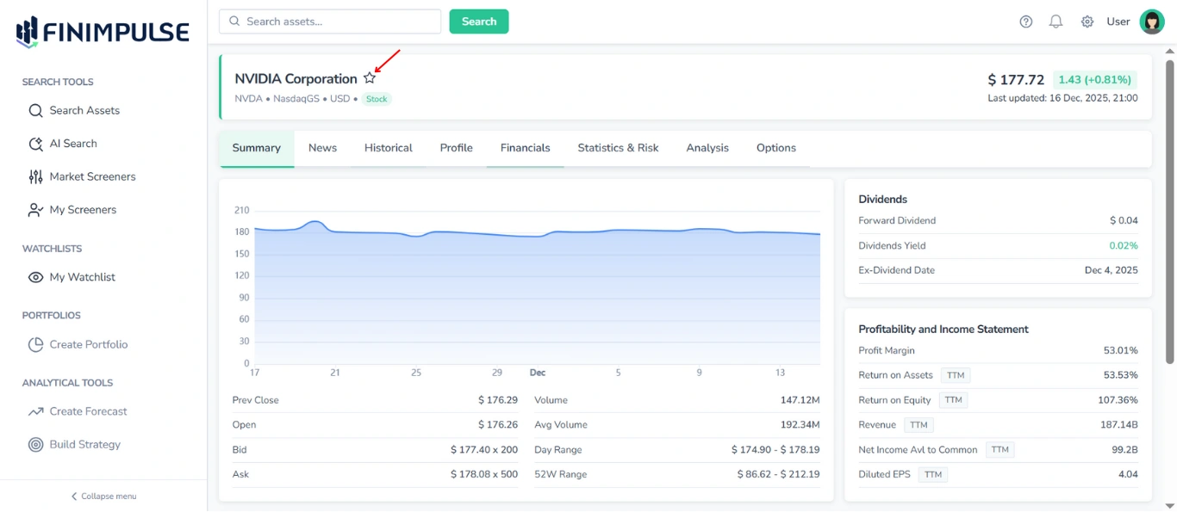Select Market Screeners in the sidebar

pyautogui.click(x=90, y=176)
